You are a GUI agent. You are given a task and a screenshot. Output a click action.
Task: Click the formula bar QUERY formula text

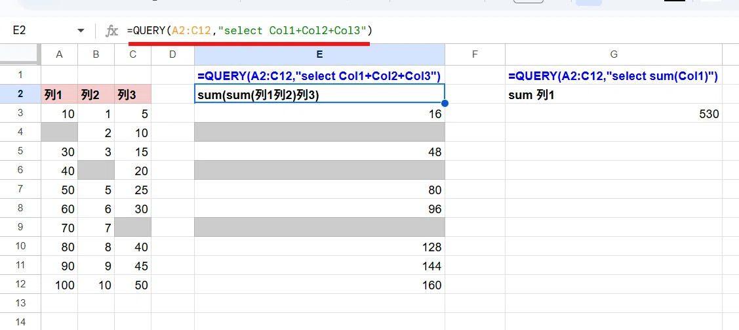[x=250, y=31]
